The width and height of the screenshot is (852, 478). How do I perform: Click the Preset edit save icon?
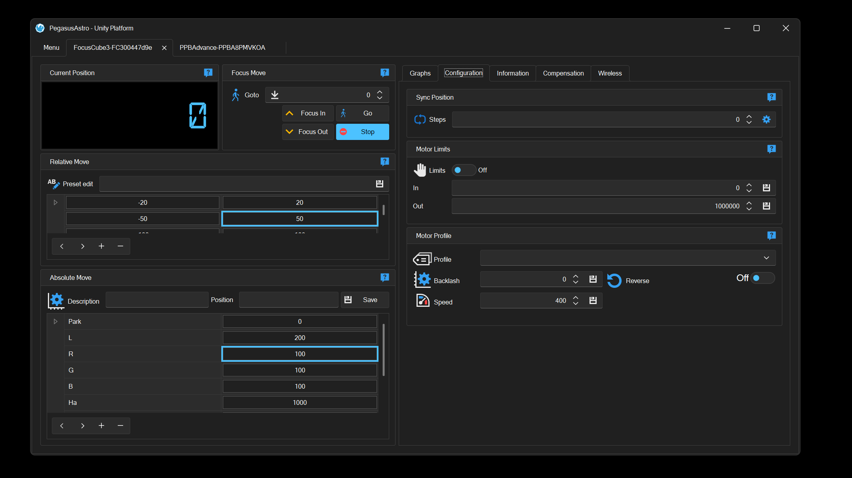[x=379, y=184]
